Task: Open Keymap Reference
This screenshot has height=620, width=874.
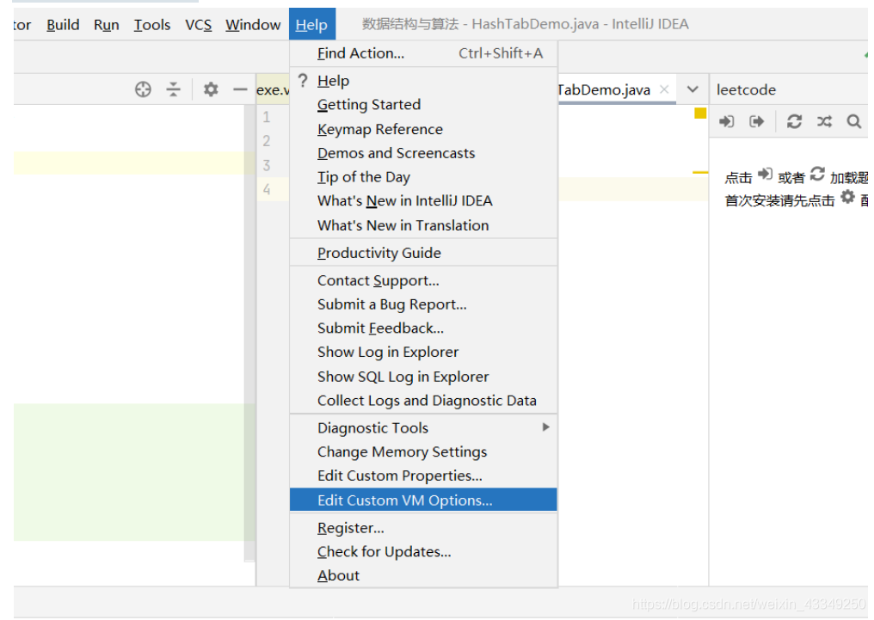Action: click(x=423, y=129)
